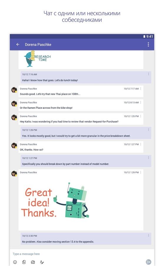Open options for the 7:16 AM message
The height and width of the screenshot is (266, 164).
pos(148,74)
